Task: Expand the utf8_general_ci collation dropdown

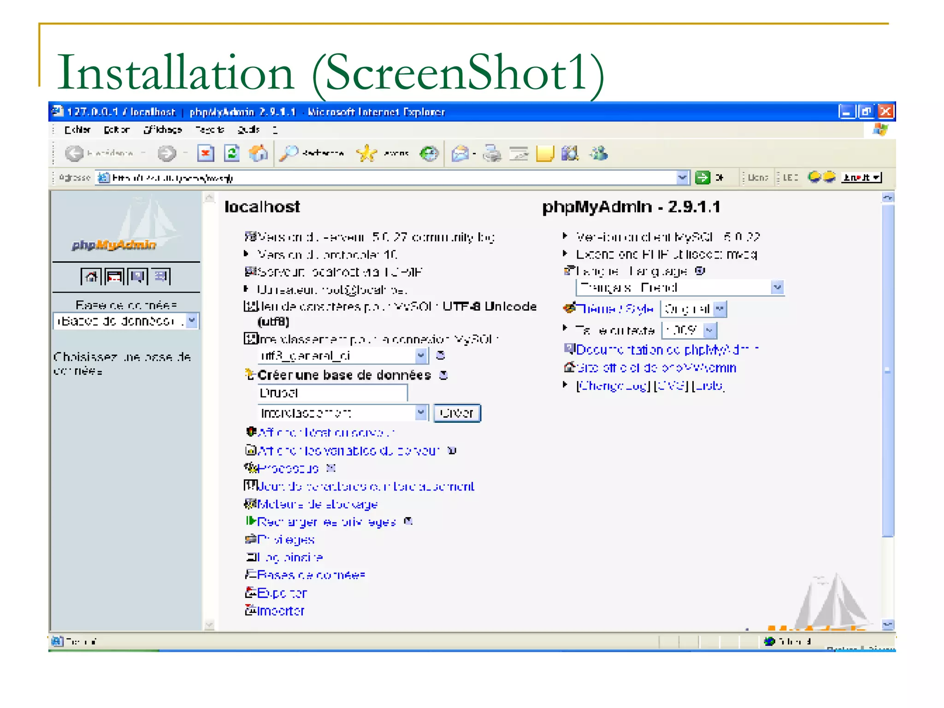Action: (420, 355)
